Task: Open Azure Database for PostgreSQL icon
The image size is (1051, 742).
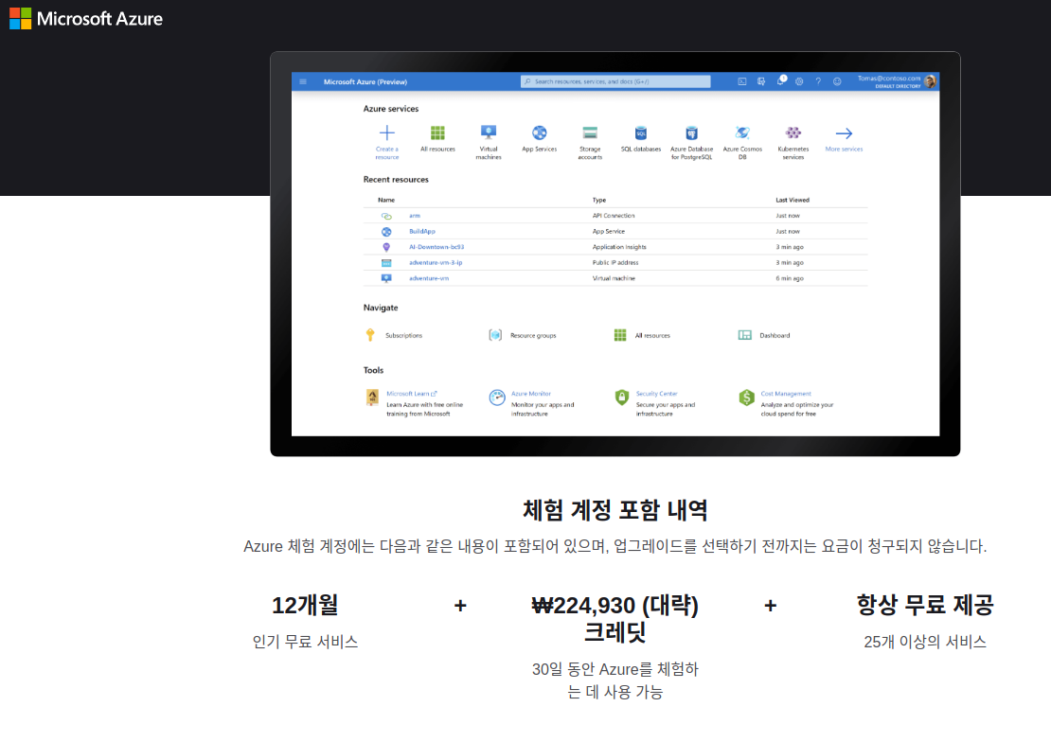Action: 692,132
